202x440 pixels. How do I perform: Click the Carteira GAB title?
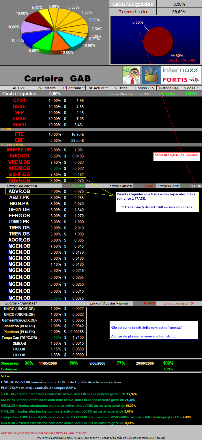pos(57,78)
